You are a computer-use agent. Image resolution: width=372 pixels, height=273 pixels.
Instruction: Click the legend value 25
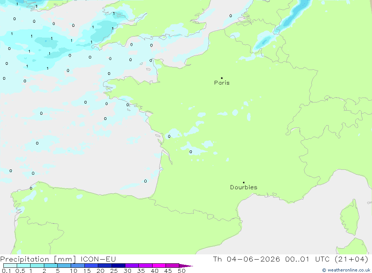tap(114, 271)
